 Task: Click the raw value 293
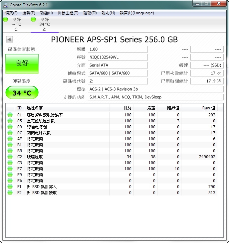[212, 115]
